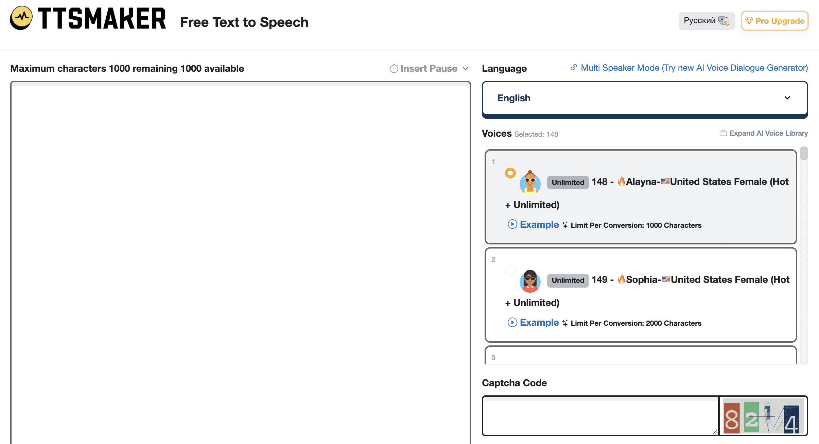Viewport: 819px width, 444px height.
Task: Click the clock icon next to Insert Pause
Action: pyautogui.click(x=394, y=69)
